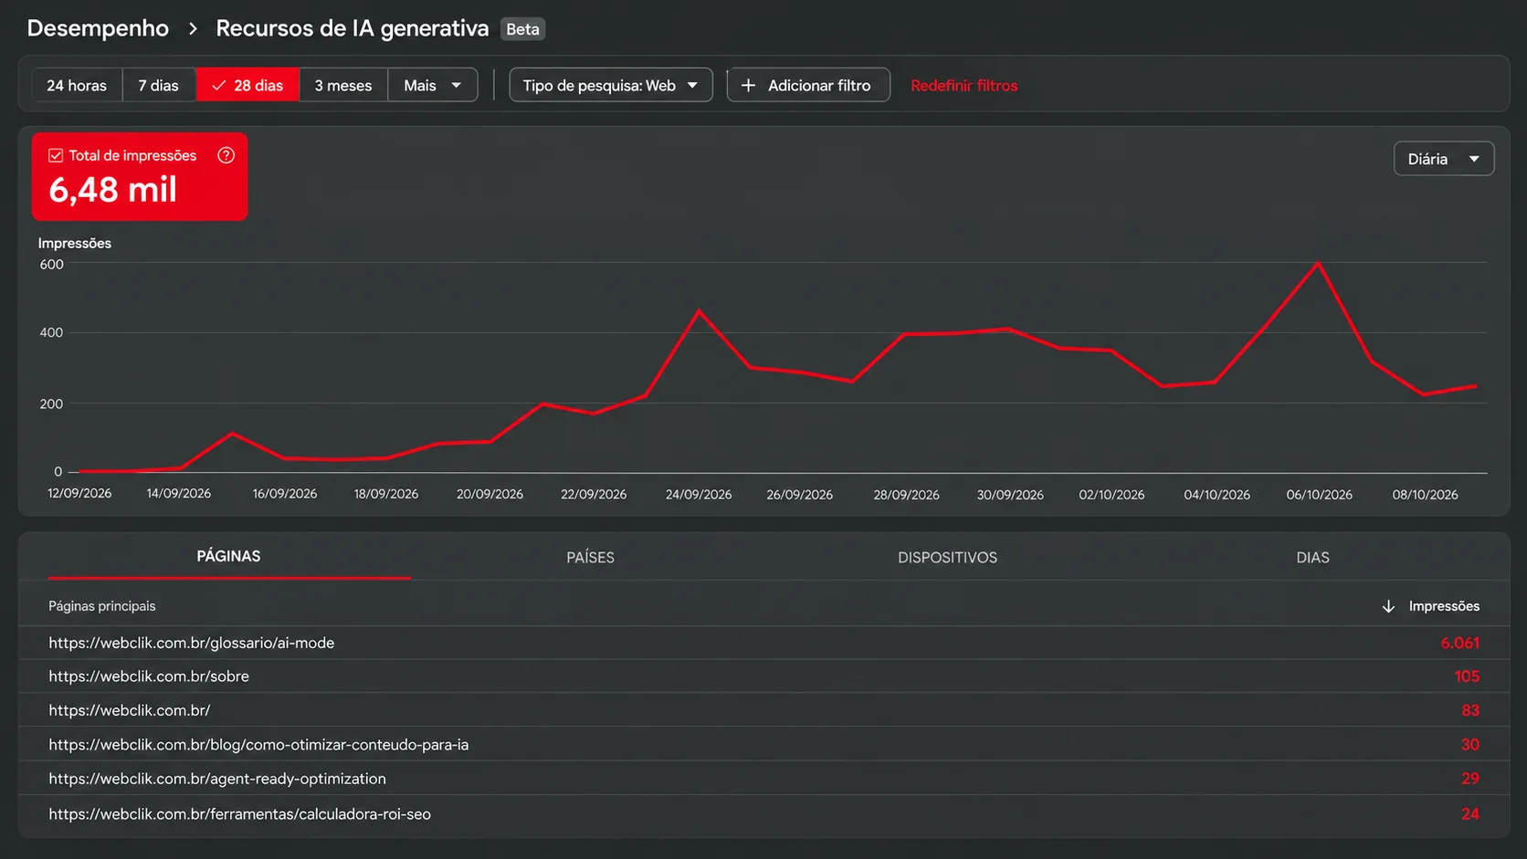Click the Adicionar filtro button
The height and width of the screenshot is (859, 1527).
(x=808, y=85)
